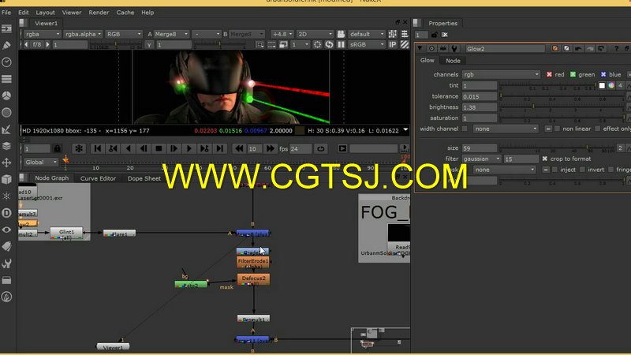Image resolution: width=631 pixels, height=355 pixels.
Task: Open the A input Merge8 dropdown
Action: tap(171, 34)
